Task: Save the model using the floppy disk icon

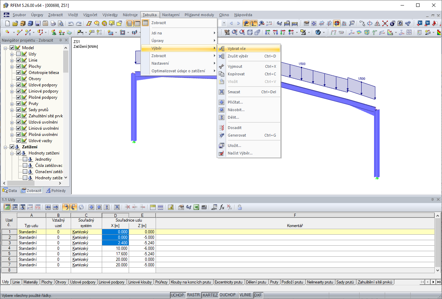Action: [x=38, y=23]
